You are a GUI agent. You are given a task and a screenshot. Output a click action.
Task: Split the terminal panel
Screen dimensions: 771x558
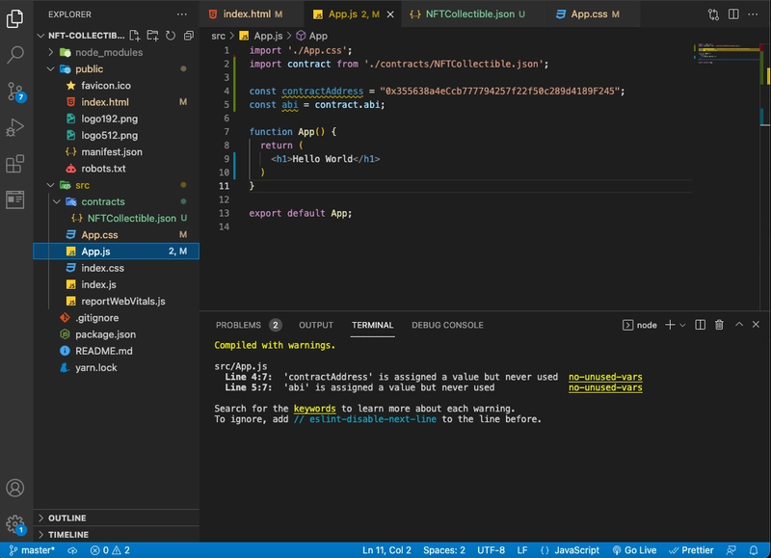pyautogui.click(x=701, y=325)
